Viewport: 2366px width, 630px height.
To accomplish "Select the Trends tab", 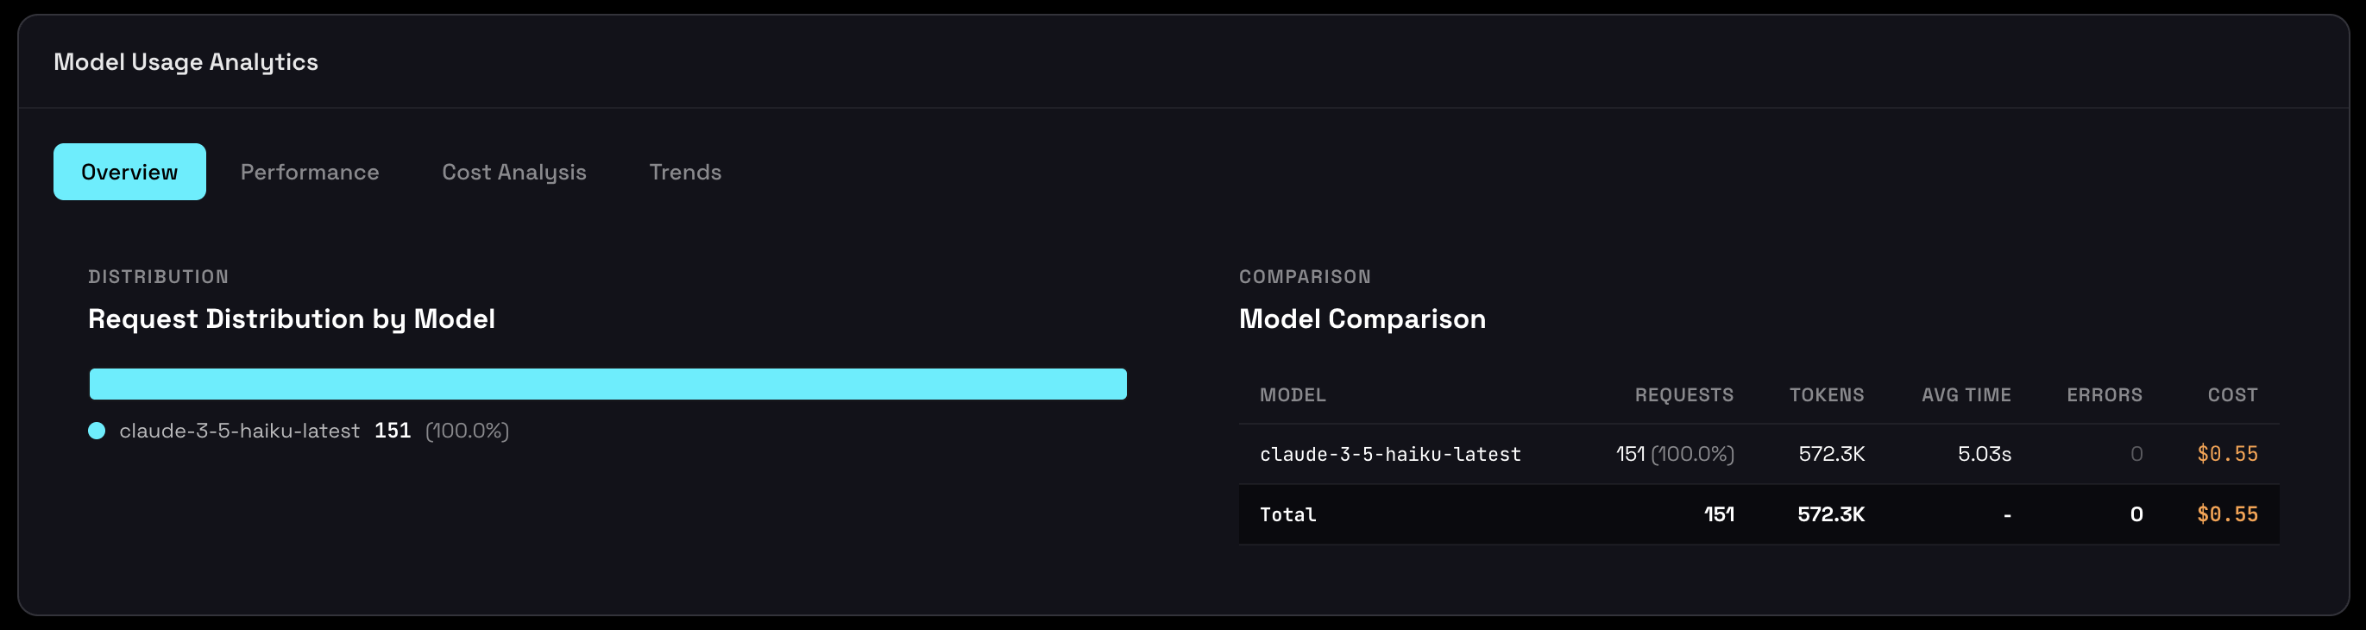I will click(x=685, y=172).
